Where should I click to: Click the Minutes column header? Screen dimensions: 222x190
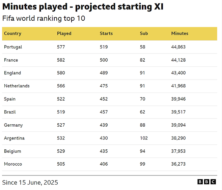(180, 34)
